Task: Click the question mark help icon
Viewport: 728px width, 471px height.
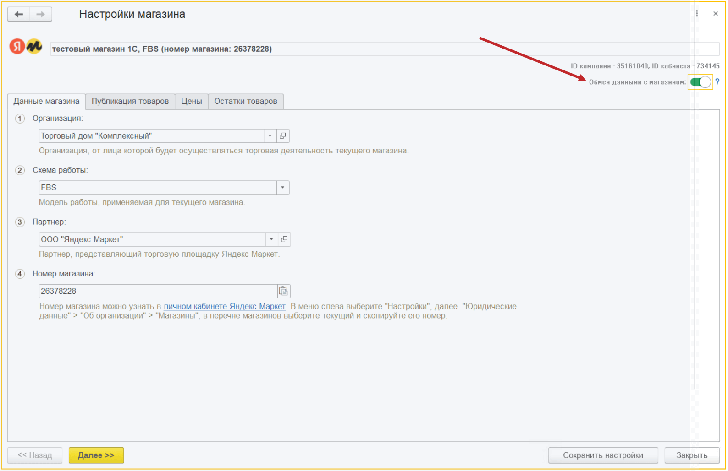Action: [717, 82]
